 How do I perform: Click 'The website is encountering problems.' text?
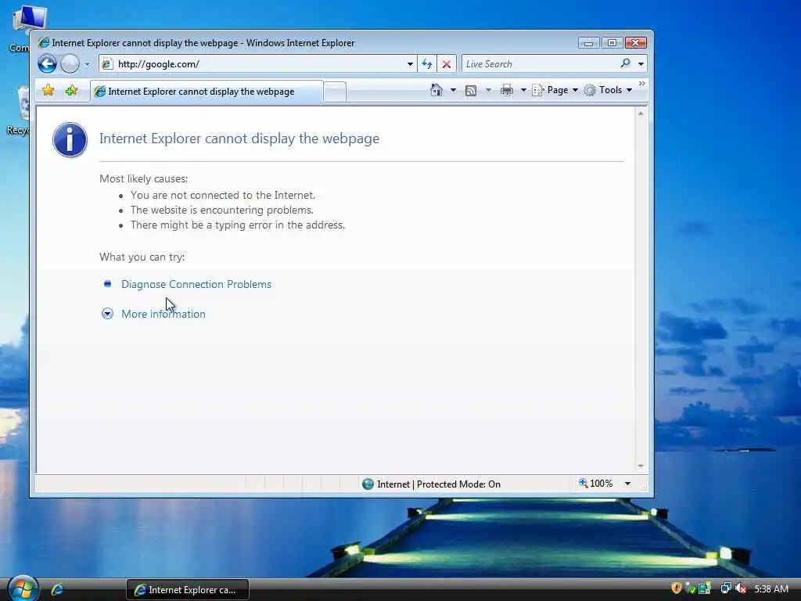click(x=221, y=210)
